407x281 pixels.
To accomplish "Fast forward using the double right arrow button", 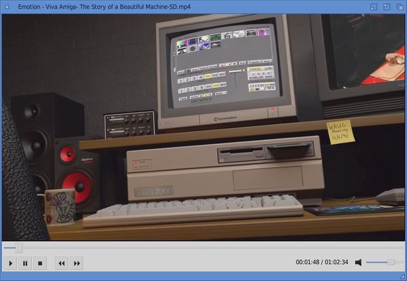I will [x=77, y=263].
